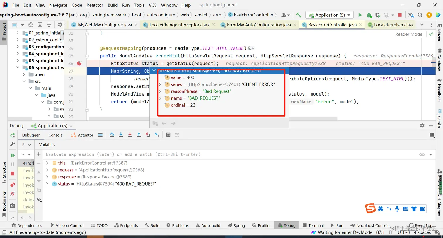Screen dimensions: 443x238
Task: Click the Build project hammer icon
Action: coord(299,15)
